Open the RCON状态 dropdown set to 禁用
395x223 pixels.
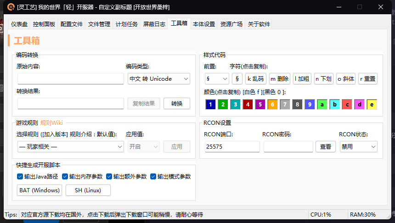(358, 147)
